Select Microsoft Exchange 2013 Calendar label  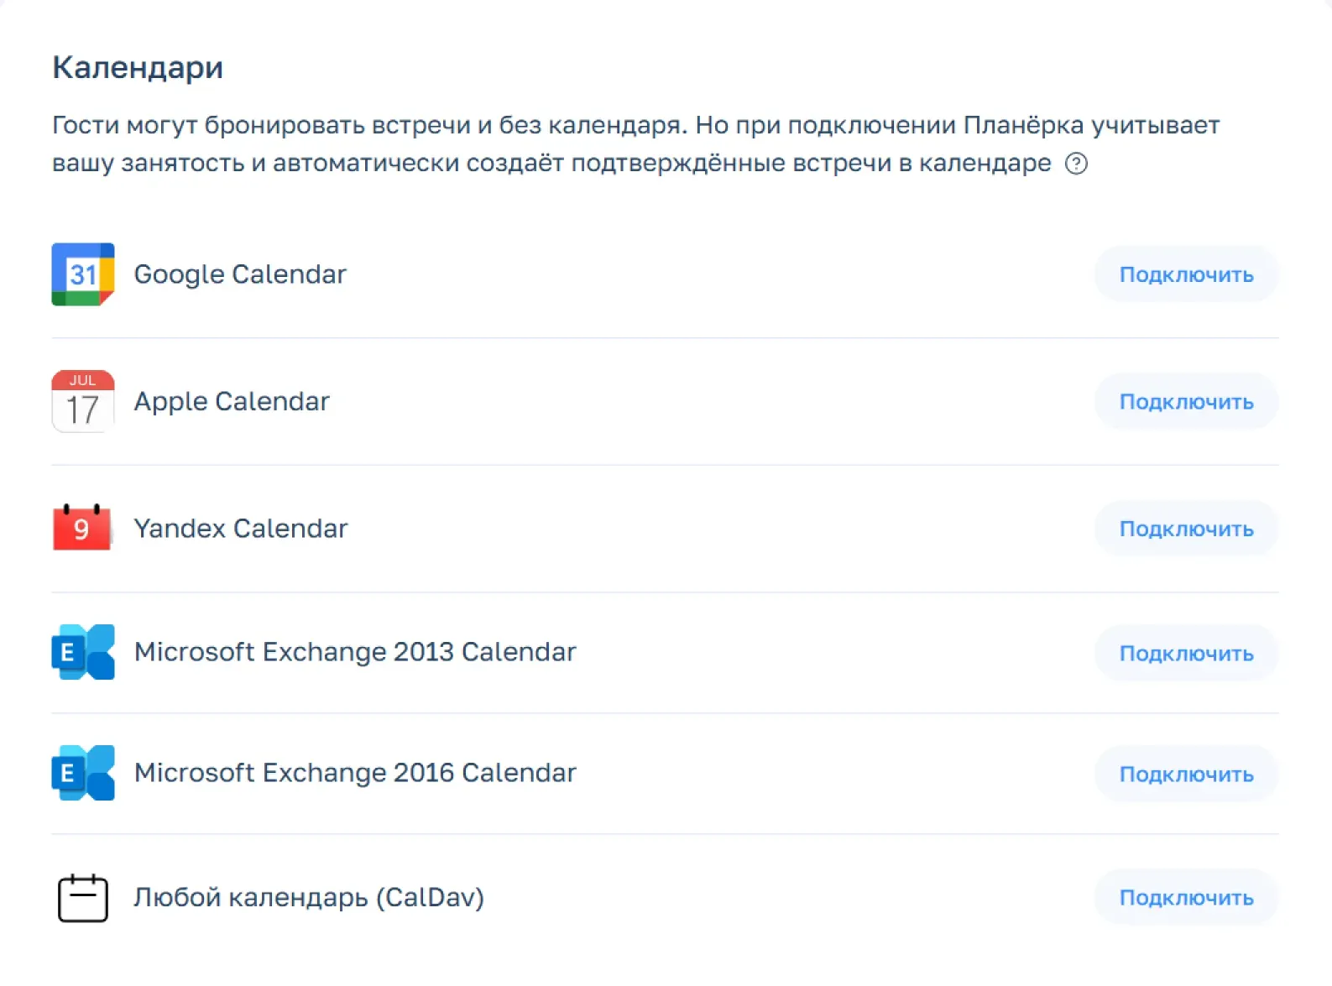[x=355, y=652]
